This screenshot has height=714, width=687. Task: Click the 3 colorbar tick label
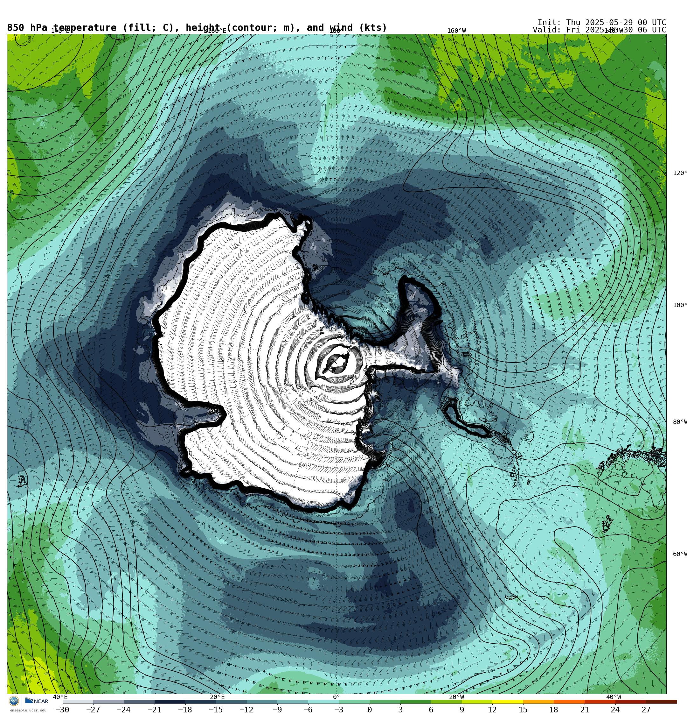(x=400, y=710)
